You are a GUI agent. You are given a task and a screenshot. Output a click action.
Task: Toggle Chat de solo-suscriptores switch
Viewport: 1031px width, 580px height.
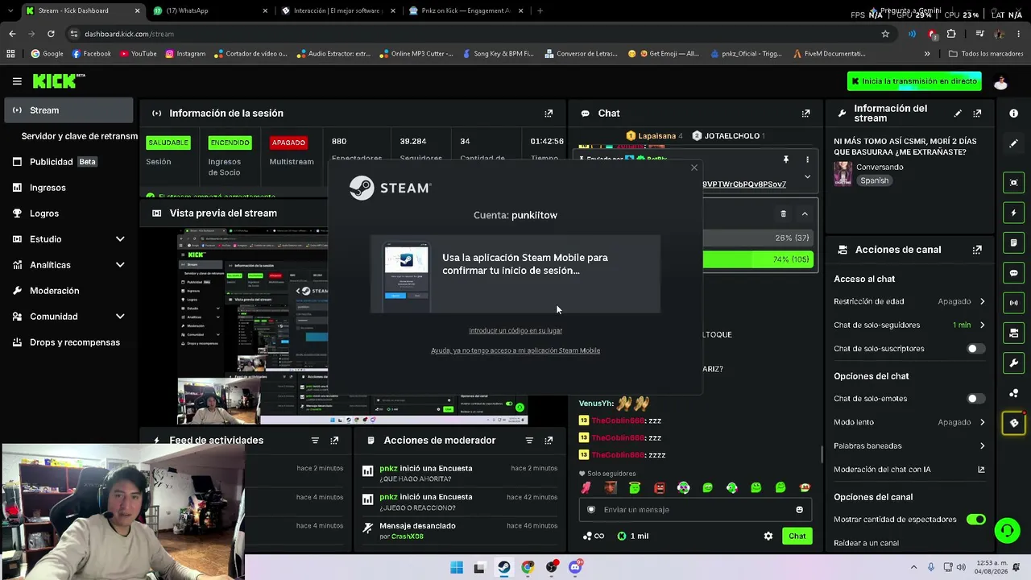click(x=975, y=349)
